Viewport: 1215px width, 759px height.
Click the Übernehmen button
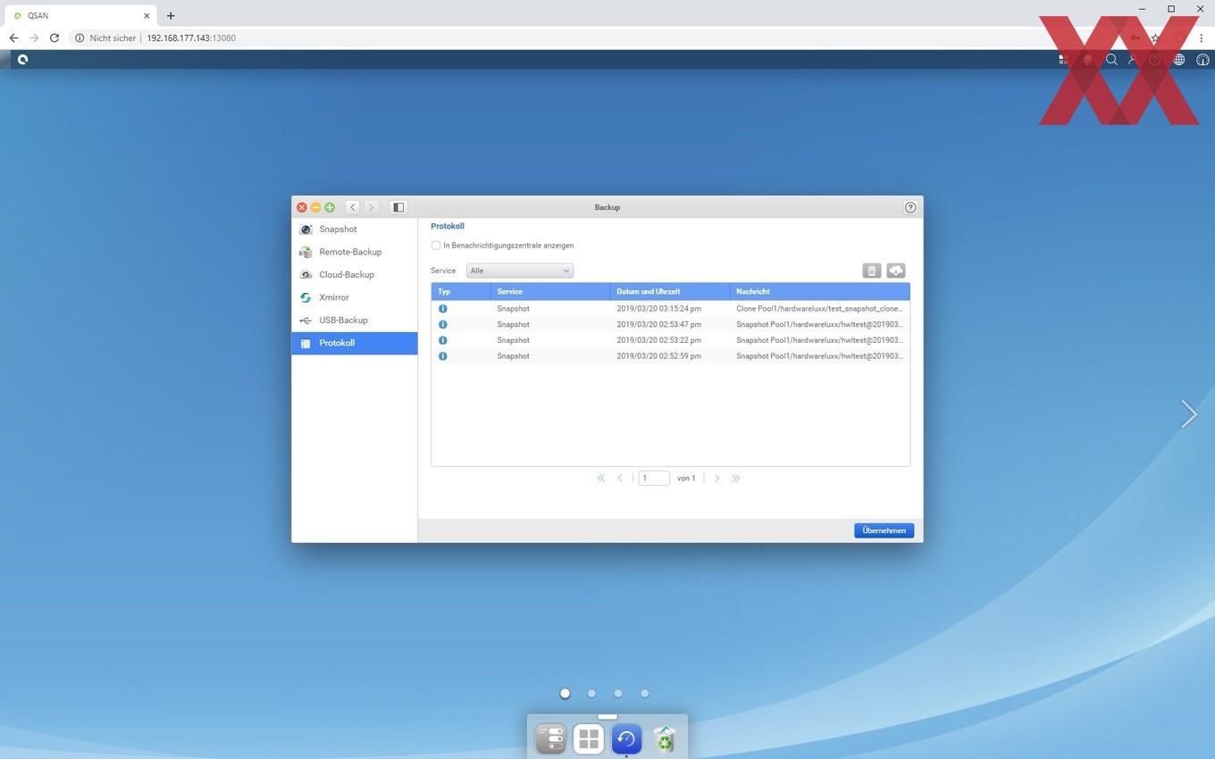(884, 530)
